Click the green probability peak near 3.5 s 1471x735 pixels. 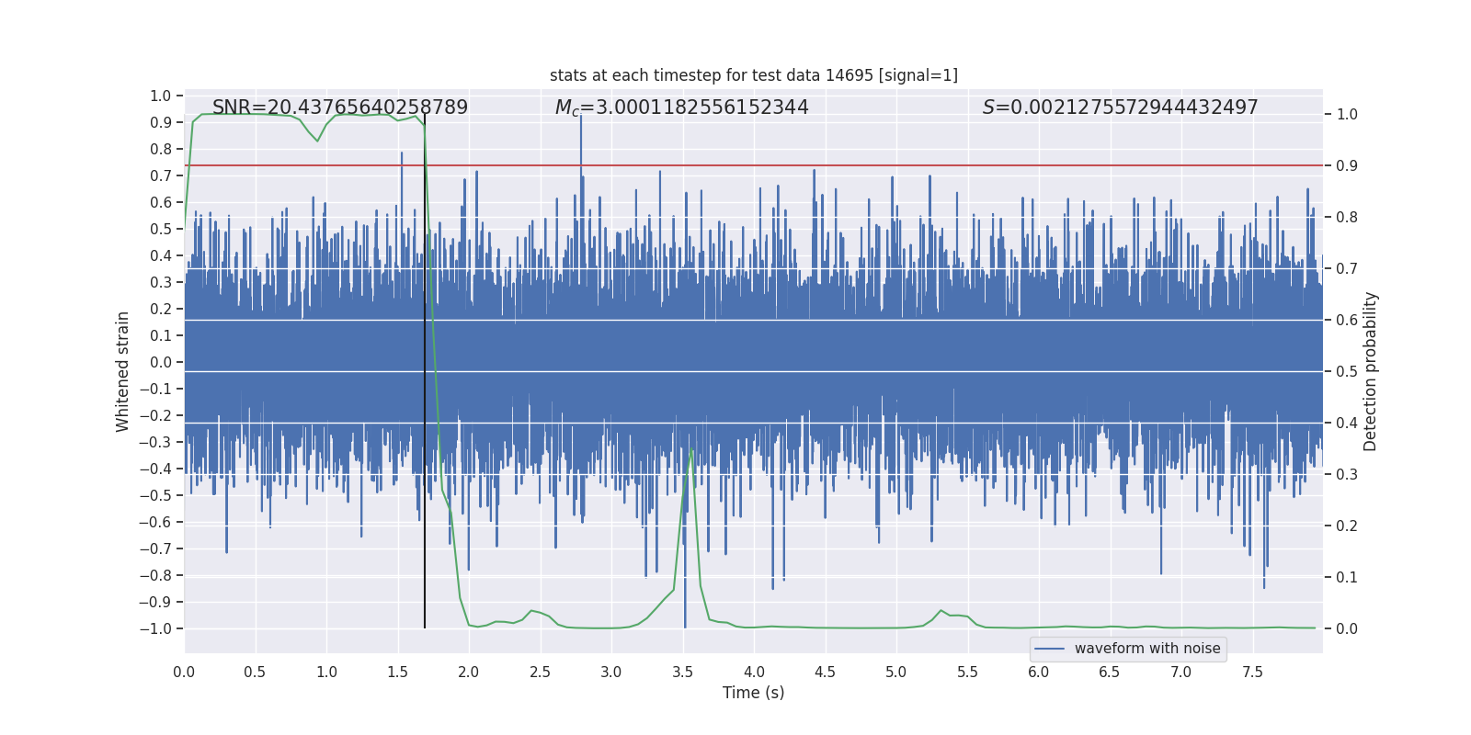tap(691, 450)
